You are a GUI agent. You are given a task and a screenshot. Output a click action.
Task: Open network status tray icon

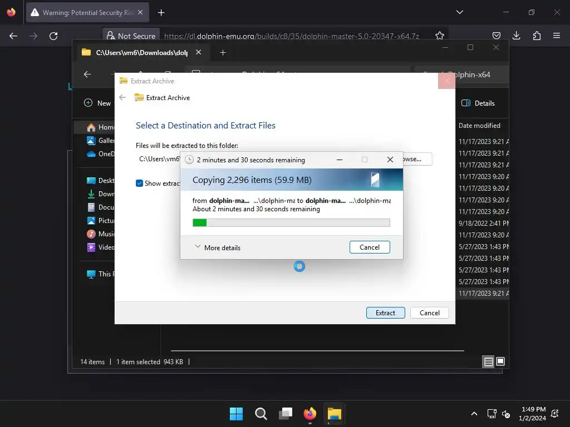coord(492,414)
